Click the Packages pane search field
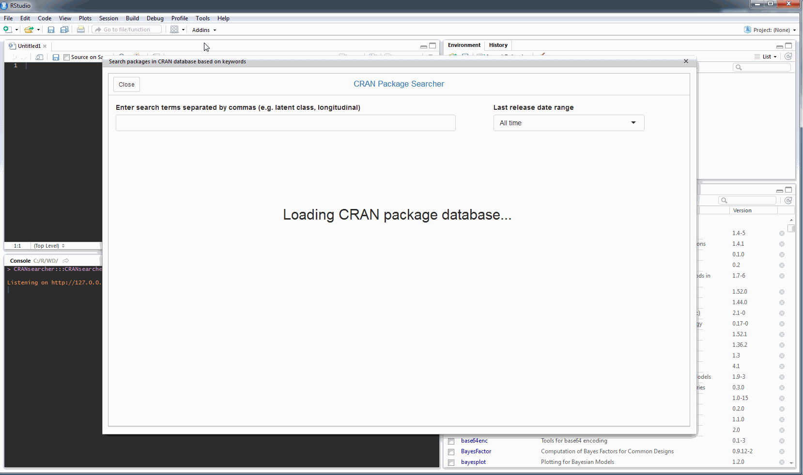803x475 pixels. pyautogui.click(x=747, y=200)
